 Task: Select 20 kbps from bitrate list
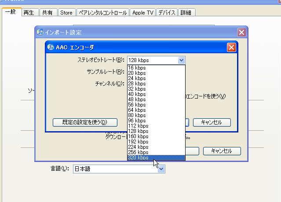click(x=156, y=73)
